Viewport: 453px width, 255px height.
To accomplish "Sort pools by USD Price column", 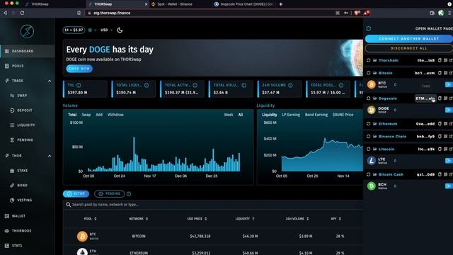I will pos(197,219).
